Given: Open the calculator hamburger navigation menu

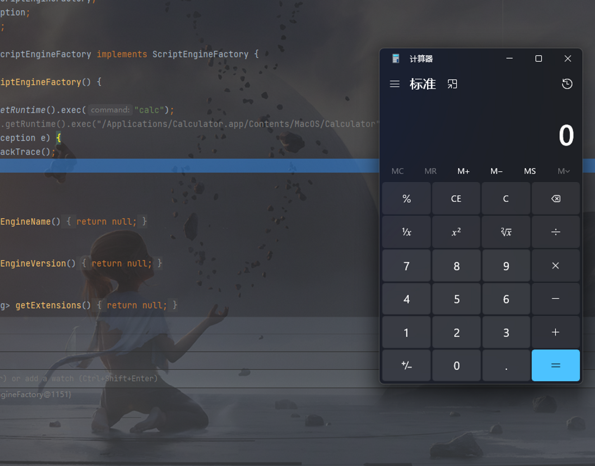Looking at the screenshot, I should [394, 84].
